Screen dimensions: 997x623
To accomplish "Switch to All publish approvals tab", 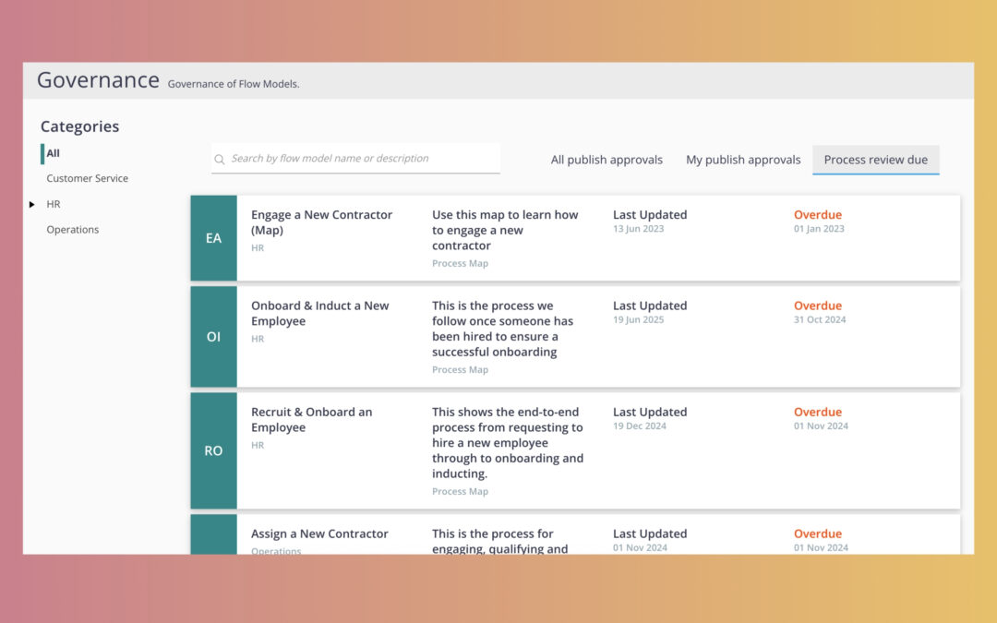I will coord(607,160).
